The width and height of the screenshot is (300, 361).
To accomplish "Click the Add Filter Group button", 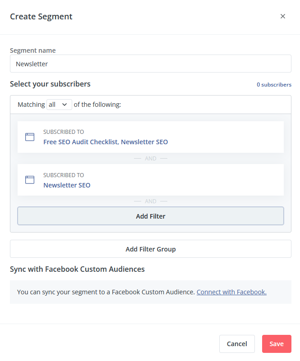I will coord(151,249).
